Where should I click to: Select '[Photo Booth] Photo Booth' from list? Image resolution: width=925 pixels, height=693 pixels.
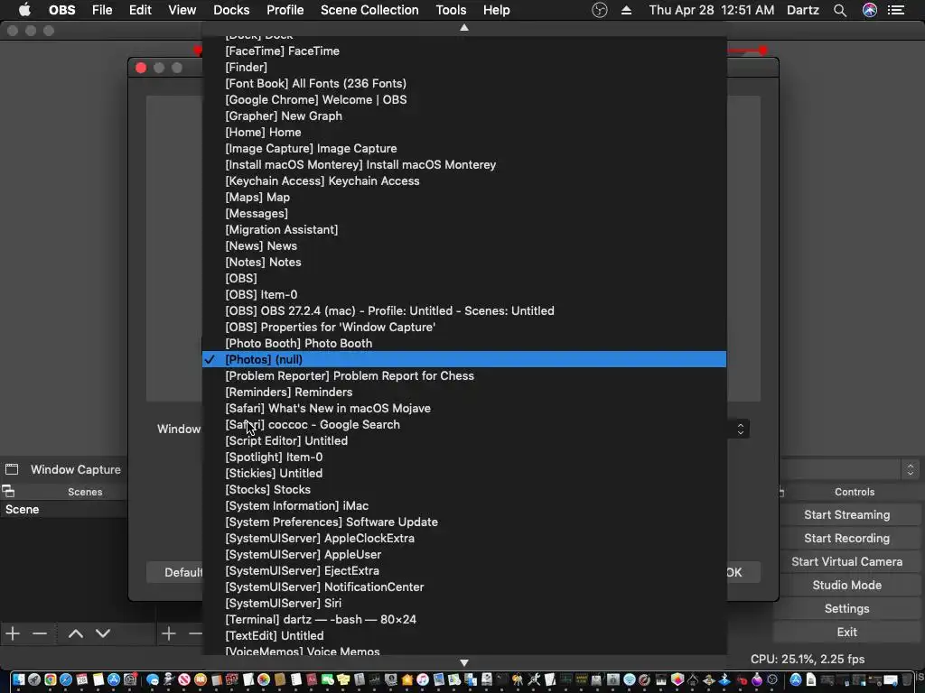pos(464,343)
